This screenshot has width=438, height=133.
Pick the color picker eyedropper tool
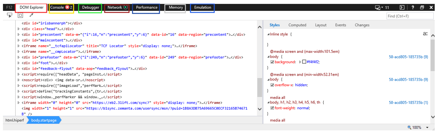point(32,15)
